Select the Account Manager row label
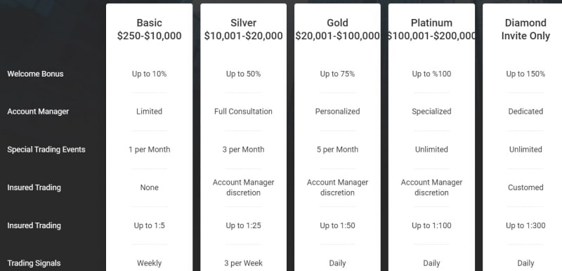The height and width of the screenshot is (271, 562). pos(38,112)
